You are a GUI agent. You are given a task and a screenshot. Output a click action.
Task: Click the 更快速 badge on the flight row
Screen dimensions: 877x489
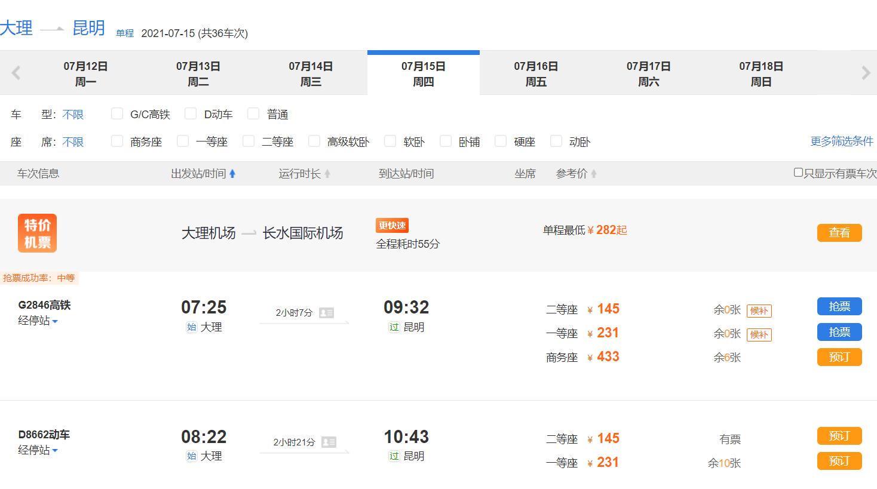[x=391, y=225]
